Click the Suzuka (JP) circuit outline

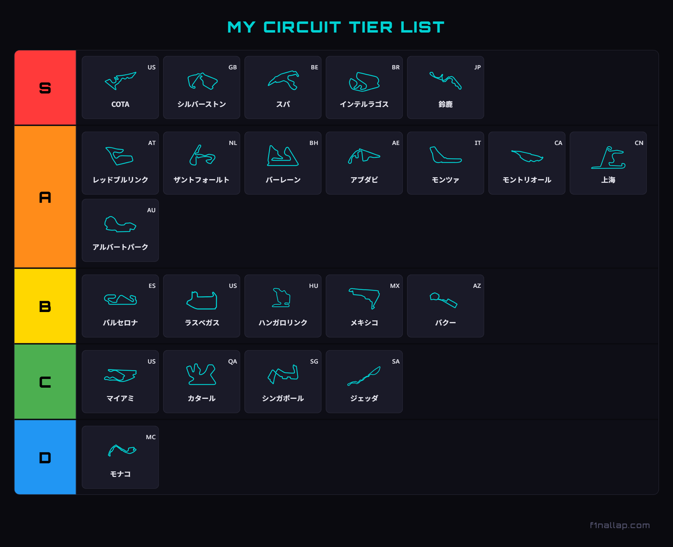445,81
